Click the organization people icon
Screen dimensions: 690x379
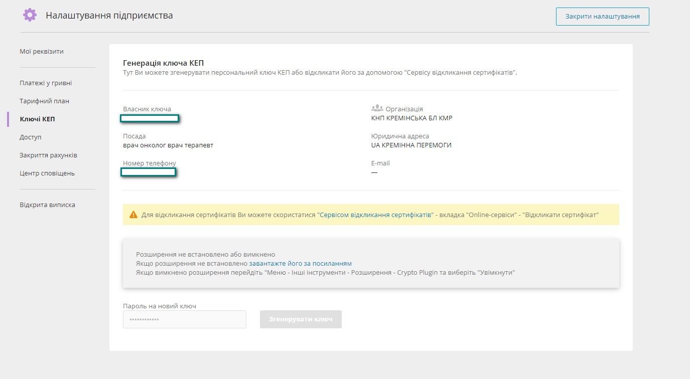point(377,108)
